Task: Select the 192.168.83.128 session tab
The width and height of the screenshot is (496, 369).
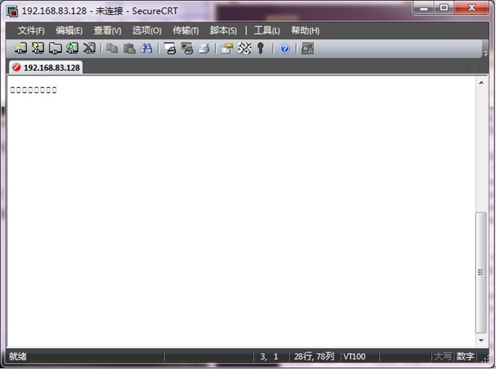Action: (x=46, y=67)
